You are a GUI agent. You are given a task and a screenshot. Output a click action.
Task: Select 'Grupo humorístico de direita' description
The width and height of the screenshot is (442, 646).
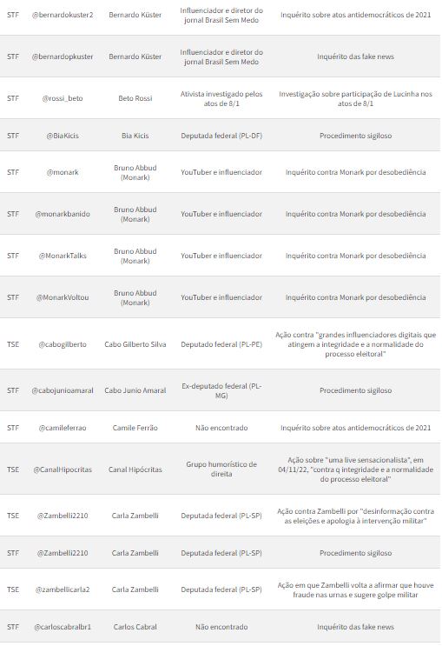[221, 470]
